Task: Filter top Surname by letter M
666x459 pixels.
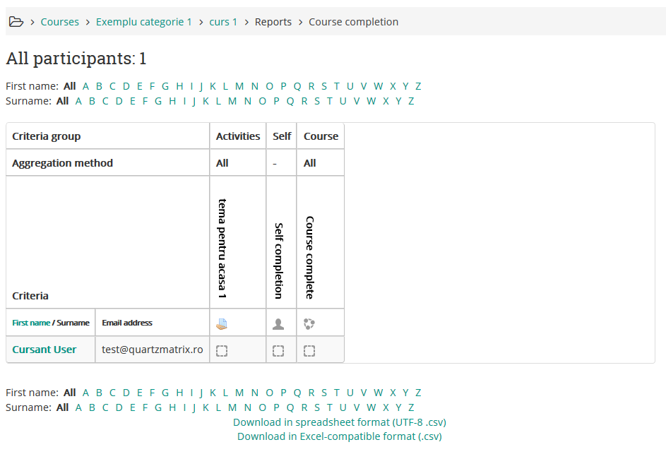Action: [x=232, y=101]
